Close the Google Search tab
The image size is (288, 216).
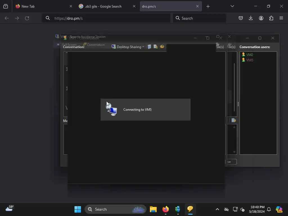pyautogui.click(x=134, y=6)
